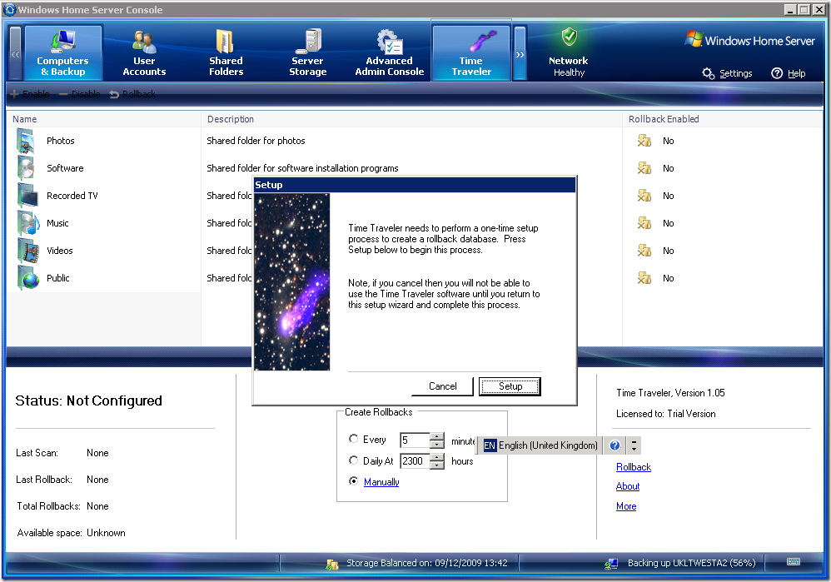831x582 pixels.
Task: Click the Software installation programs description
Action: 302,168
